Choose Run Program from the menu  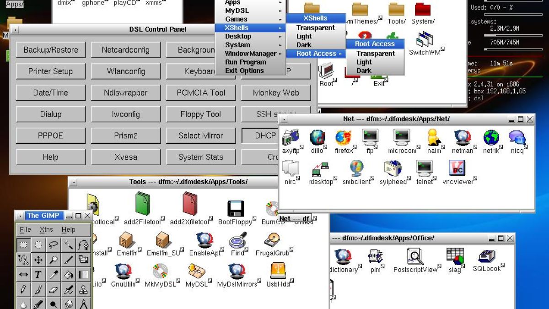point(251,62)
